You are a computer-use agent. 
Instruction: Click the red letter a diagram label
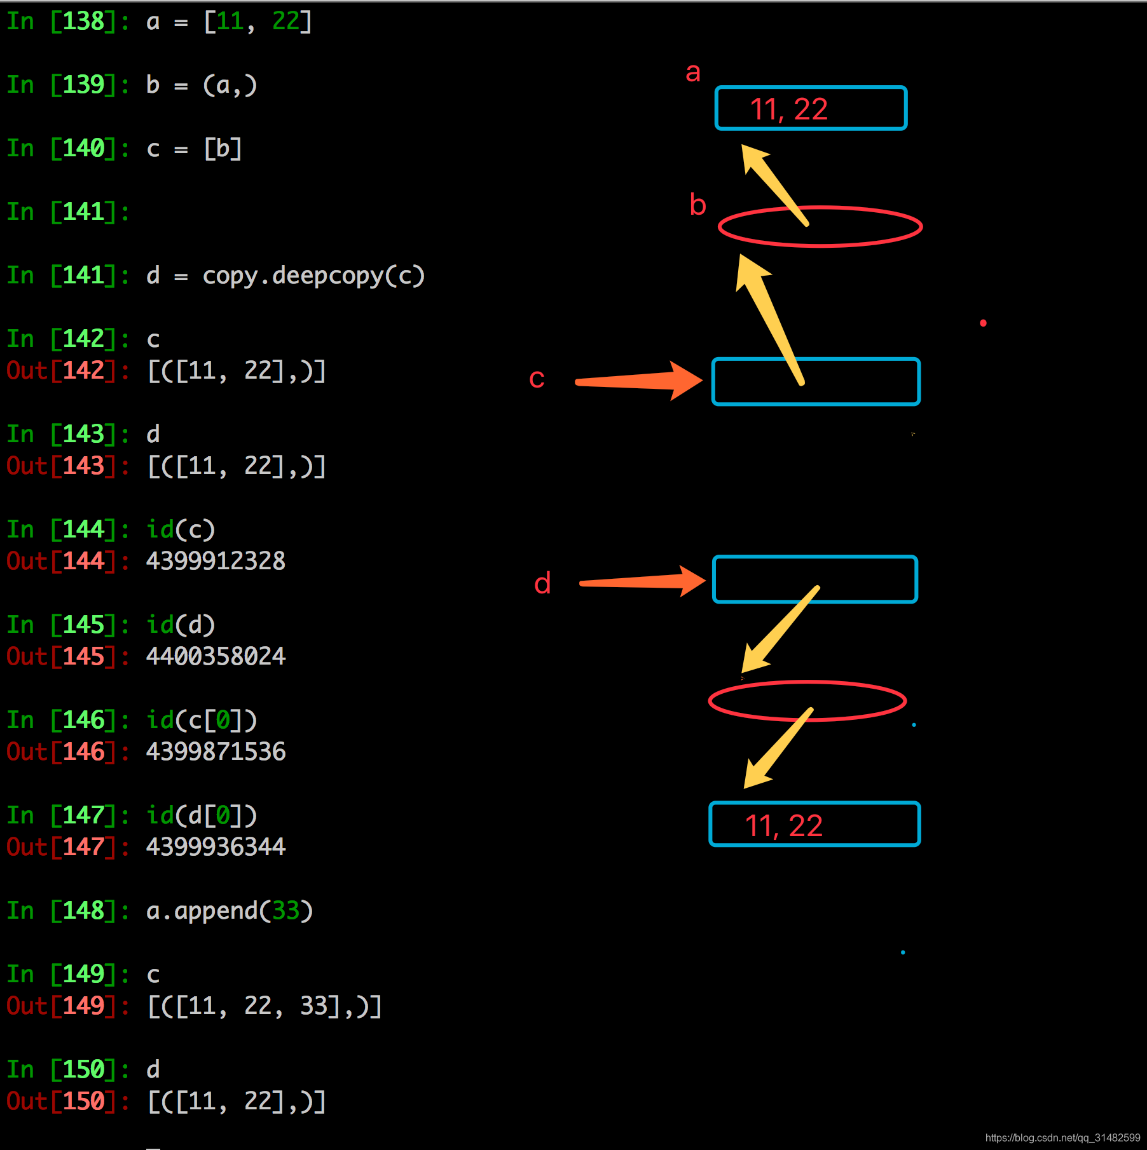[x=693, y=72]
